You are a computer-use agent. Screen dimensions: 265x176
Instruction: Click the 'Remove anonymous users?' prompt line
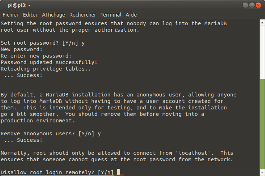coord(51,134)
